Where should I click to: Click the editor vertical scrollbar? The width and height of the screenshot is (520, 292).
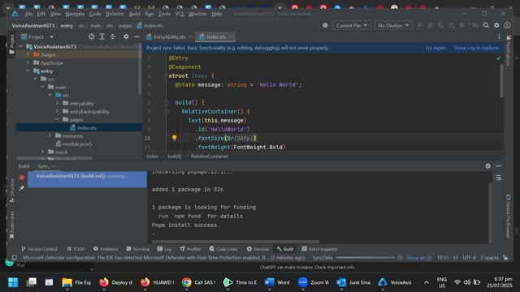[x=502, y=80]
